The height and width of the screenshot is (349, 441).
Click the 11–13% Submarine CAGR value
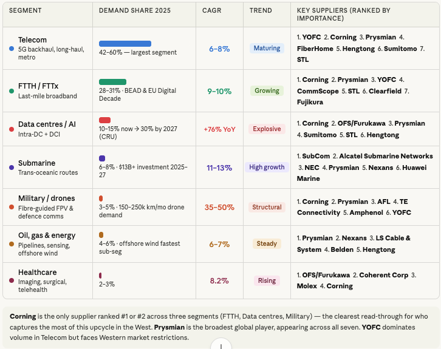click(219, 168)
